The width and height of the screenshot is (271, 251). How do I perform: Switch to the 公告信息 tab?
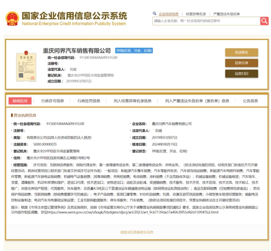point(251,101)
